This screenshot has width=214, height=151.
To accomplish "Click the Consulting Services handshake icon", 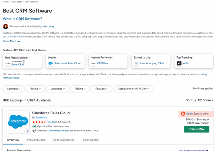I will point(34,131).
